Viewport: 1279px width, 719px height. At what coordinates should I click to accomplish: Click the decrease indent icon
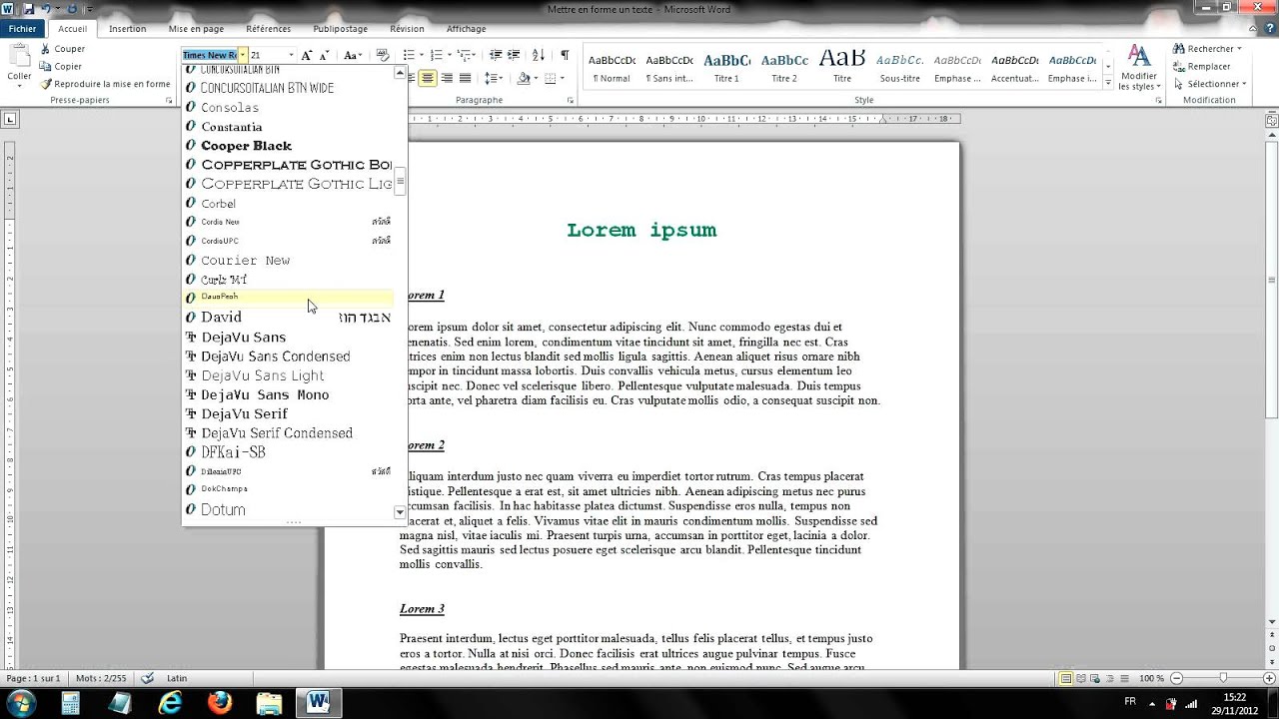[496, 55]
